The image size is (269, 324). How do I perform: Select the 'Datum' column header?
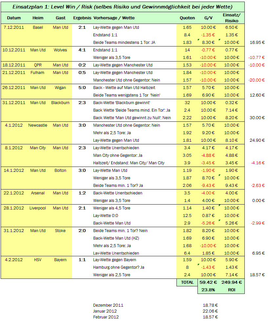(14, 18)
